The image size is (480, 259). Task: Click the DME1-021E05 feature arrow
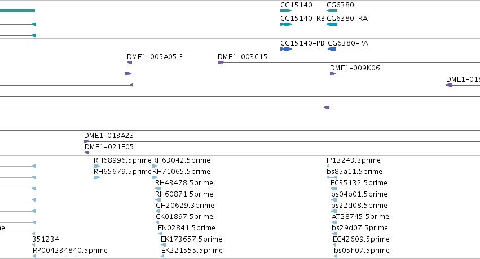(87, 153)
